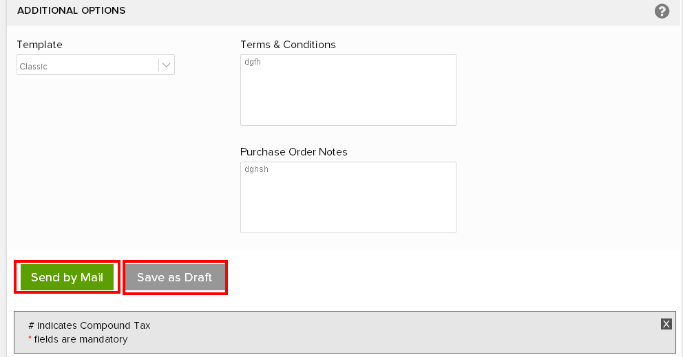Open the help question mark icon
683x357 pixels.
[662, 11]
